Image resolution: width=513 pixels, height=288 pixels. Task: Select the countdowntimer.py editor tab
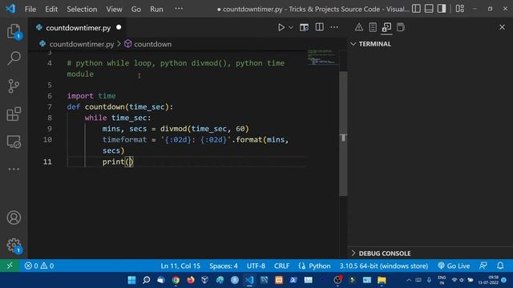[78, 28]
